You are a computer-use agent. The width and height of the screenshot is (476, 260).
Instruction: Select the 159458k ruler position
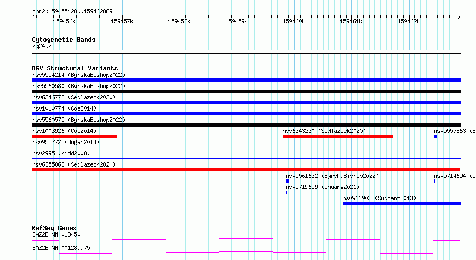[x=179, y=21]
